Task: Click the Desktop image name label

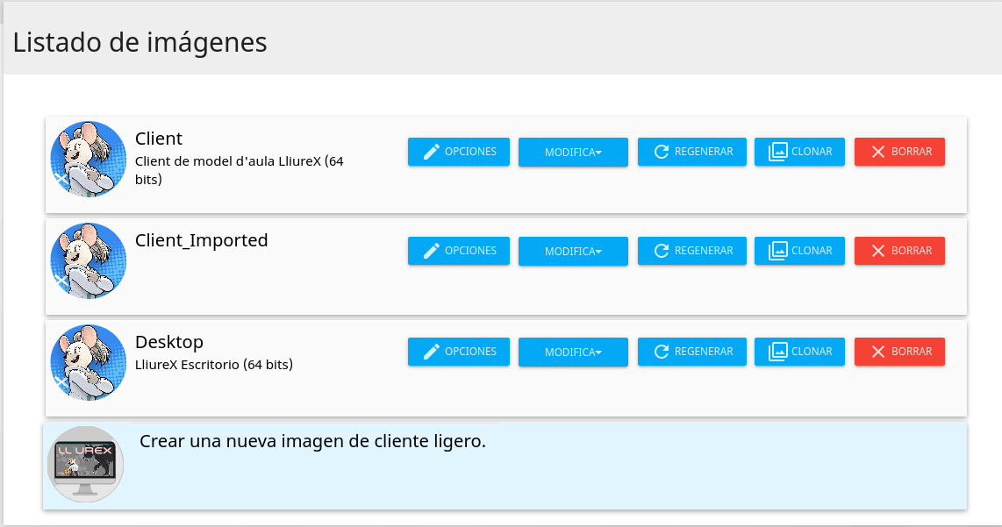Action: pos(169,342)
